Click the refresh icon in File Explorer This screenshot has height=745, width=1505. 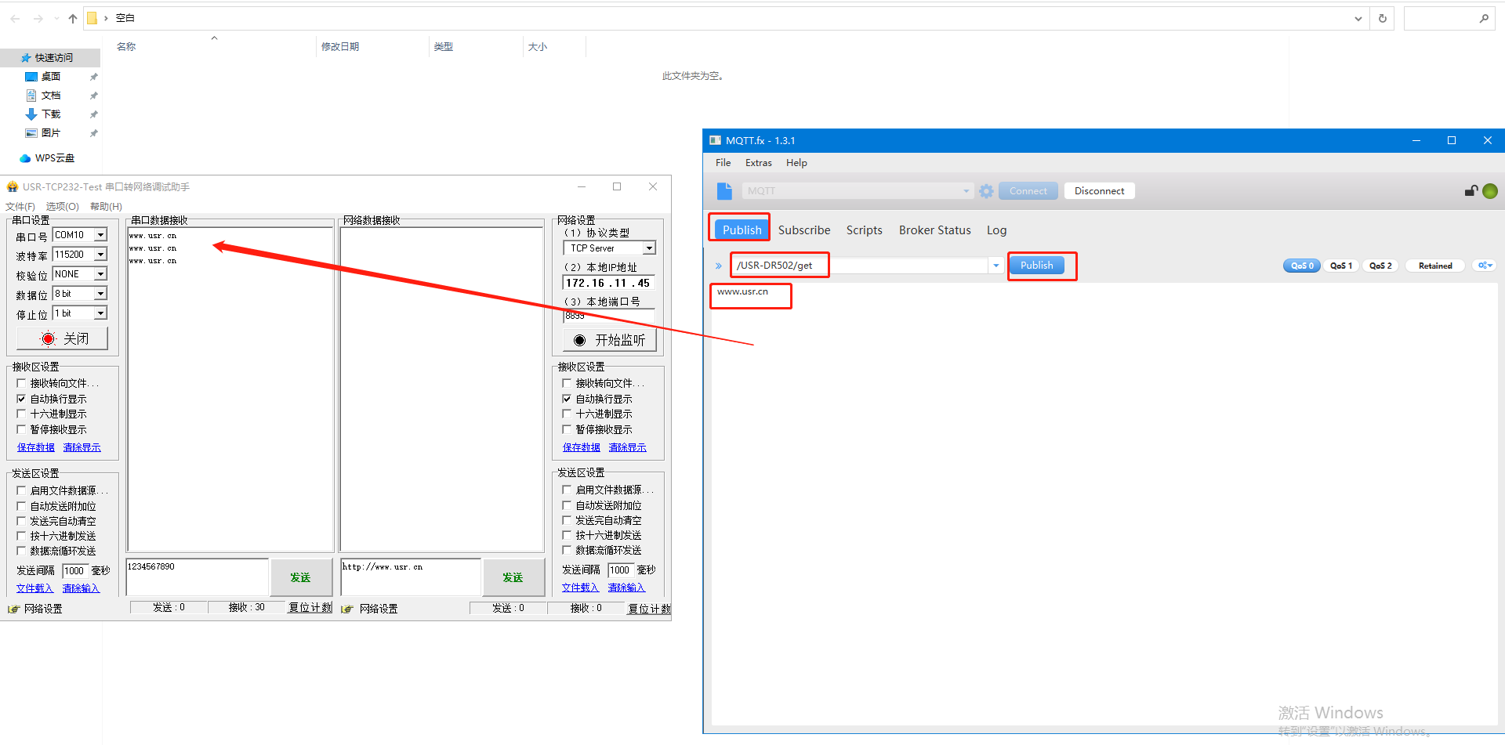(x=1383, y=18)
